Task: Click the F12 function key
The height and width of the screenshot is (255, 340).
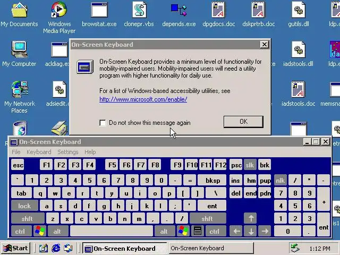Action: pyautogui.click(x=220, y=165)
